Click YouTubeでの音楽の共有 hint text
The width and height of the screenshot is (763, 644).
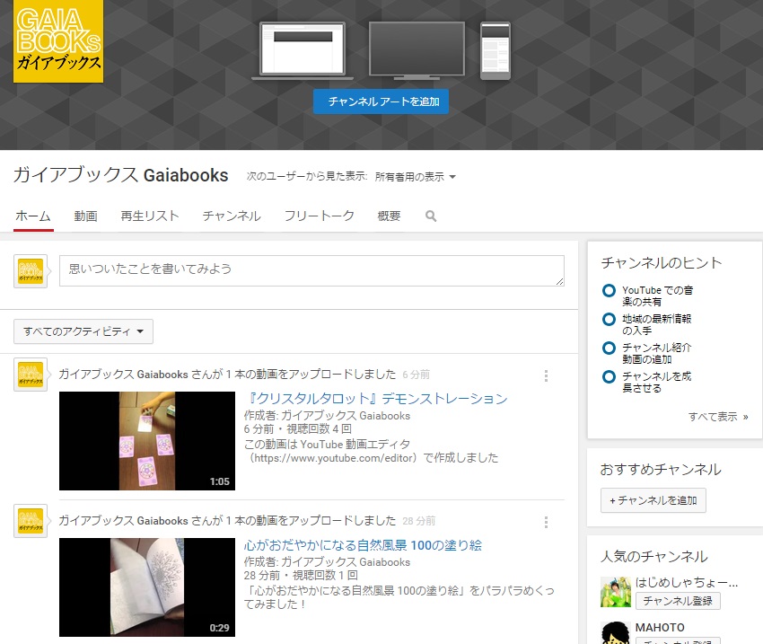pos(657,296)
